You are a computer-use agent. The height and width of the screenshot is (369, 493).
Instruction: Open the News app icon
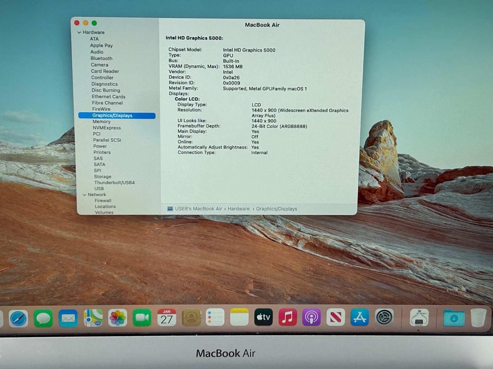[x=336, y=317]
